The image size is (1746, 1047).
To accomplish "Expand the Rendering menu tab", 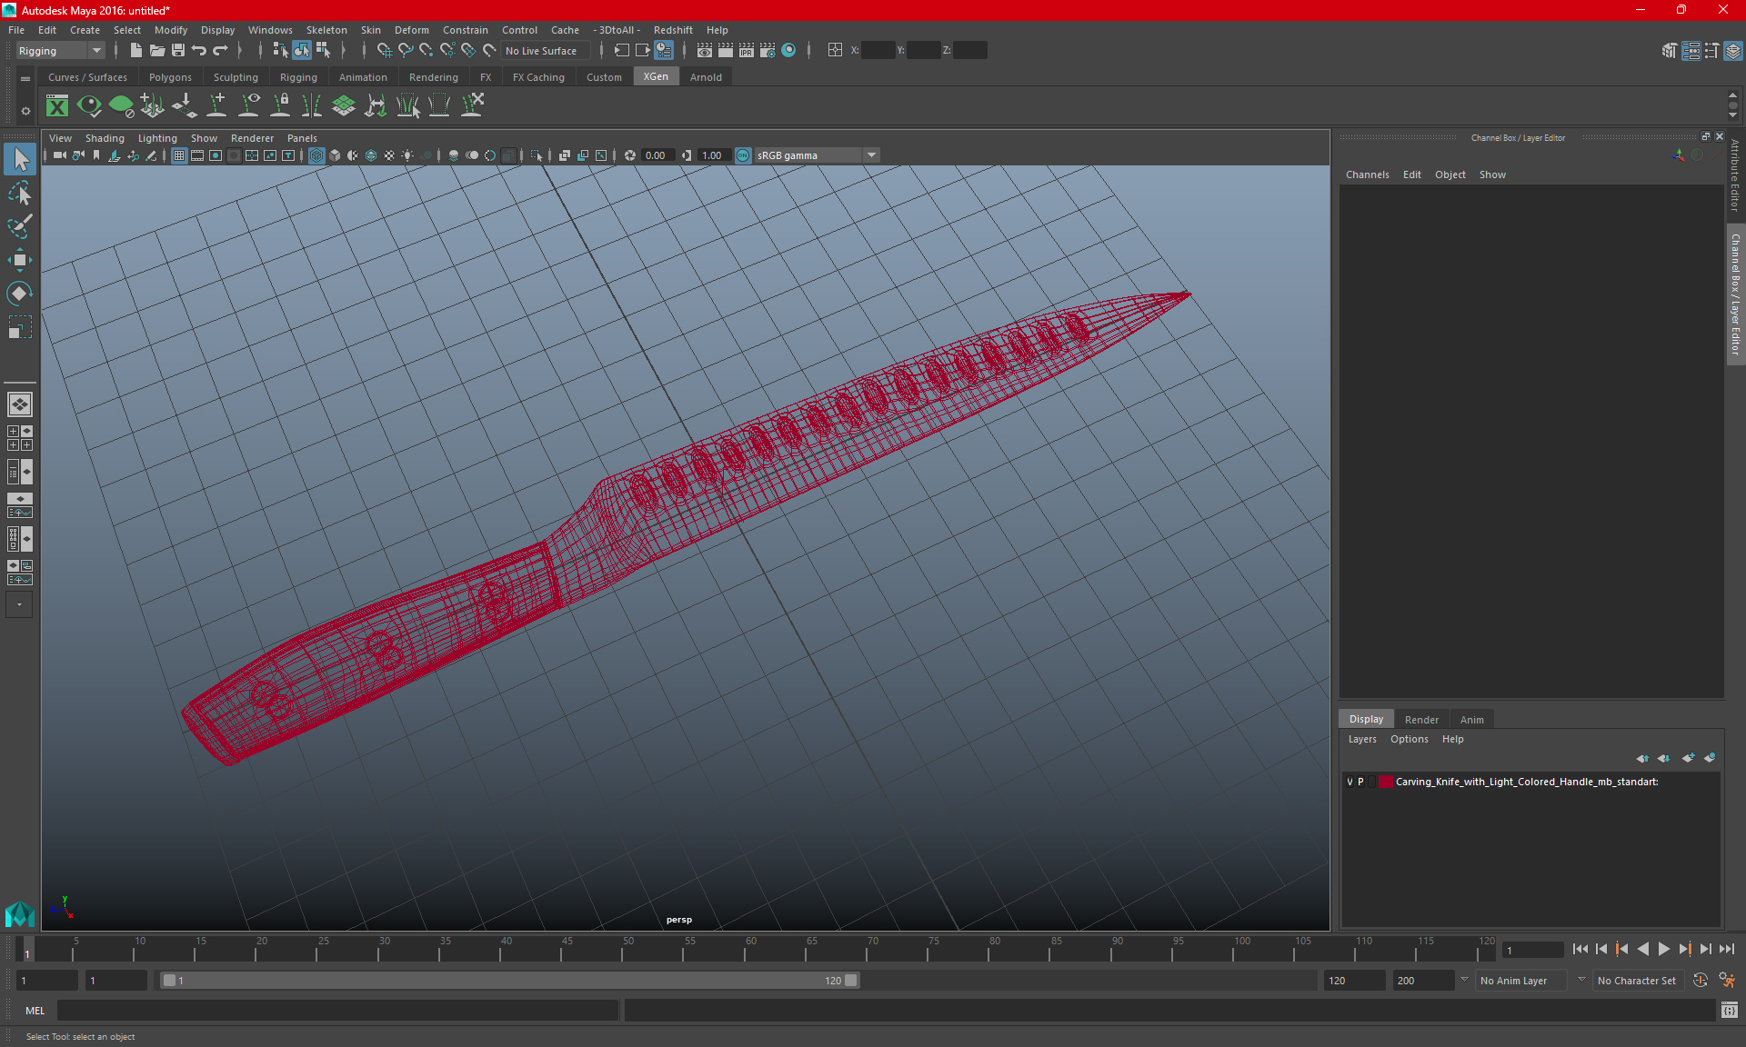I will 434,77.
